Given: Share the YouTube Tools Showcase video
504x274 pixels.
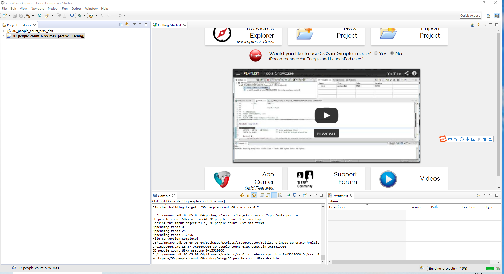Looking at the screenshot, I should pos(406,73).
